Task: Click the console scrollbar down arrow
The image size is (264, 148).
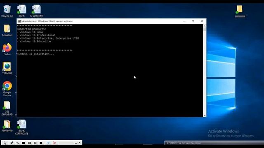Action: (205, 116)
